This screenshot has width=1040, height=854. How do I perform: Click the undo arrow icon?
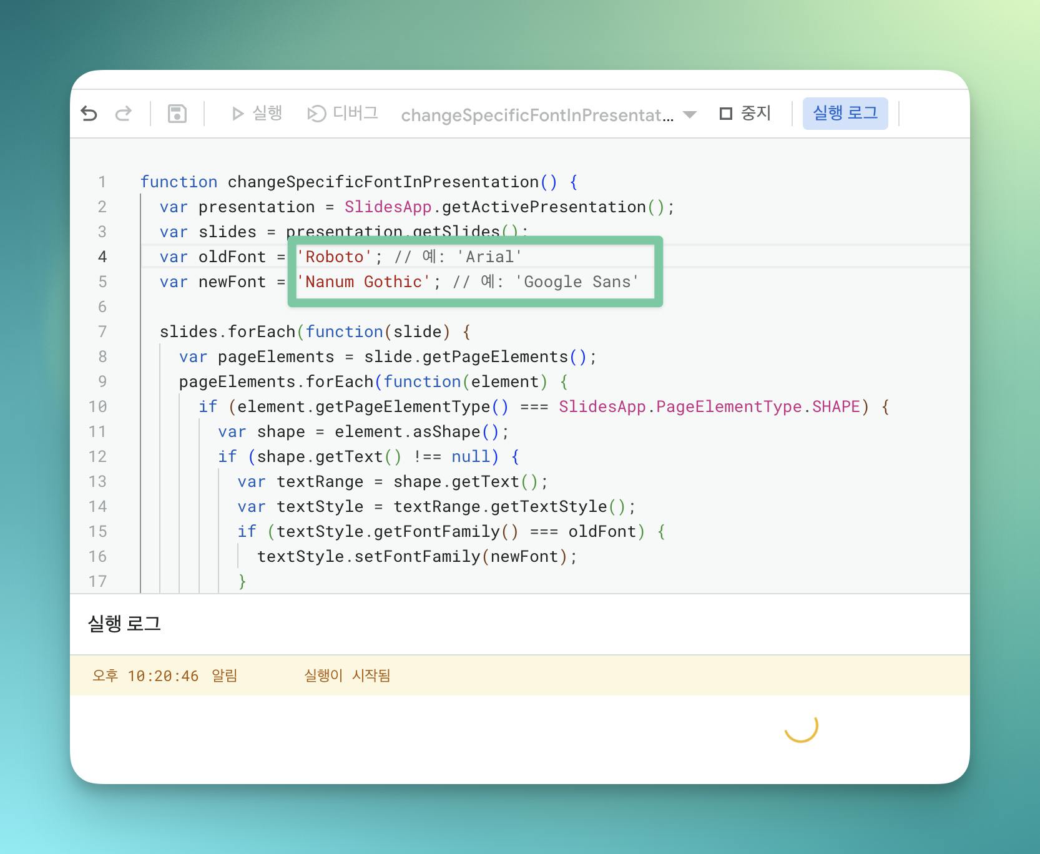89,114
